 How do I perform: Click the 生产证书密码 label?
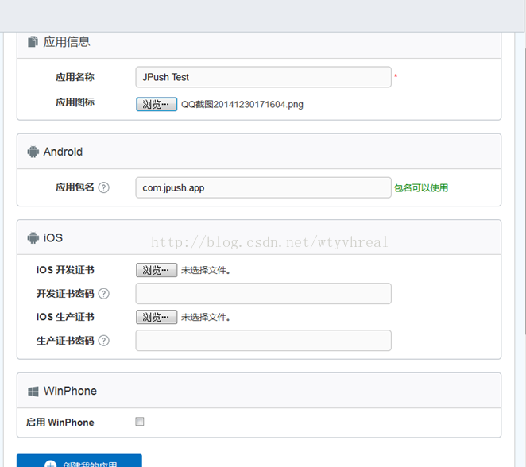coord(65,341)
